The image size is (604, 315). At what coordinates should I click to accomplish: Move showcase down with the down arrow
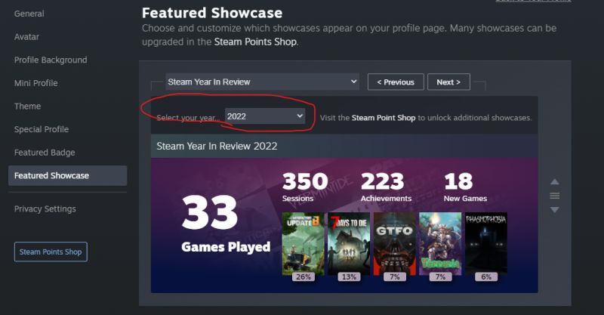tap(554, 210)
